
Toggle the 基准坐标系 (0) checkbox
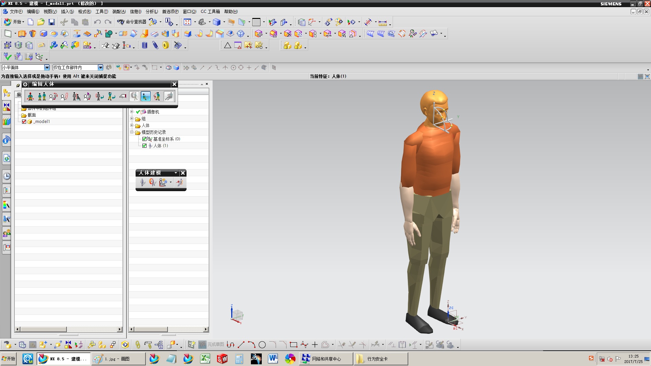pyautogui.click(x=144, y=139)
